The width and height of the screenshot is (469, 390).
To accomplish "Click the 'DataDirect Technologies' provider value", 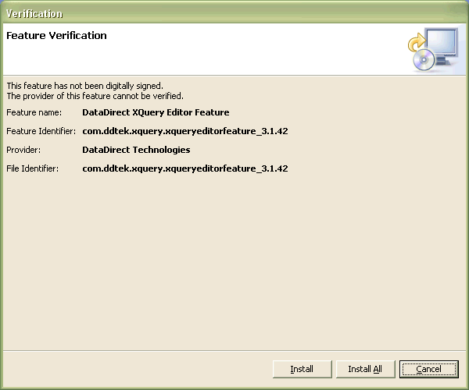I will (x=136, y=150).
